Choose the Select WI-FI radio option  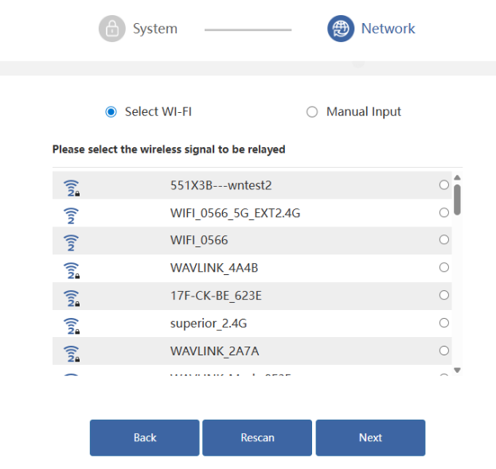coord(111,112)
